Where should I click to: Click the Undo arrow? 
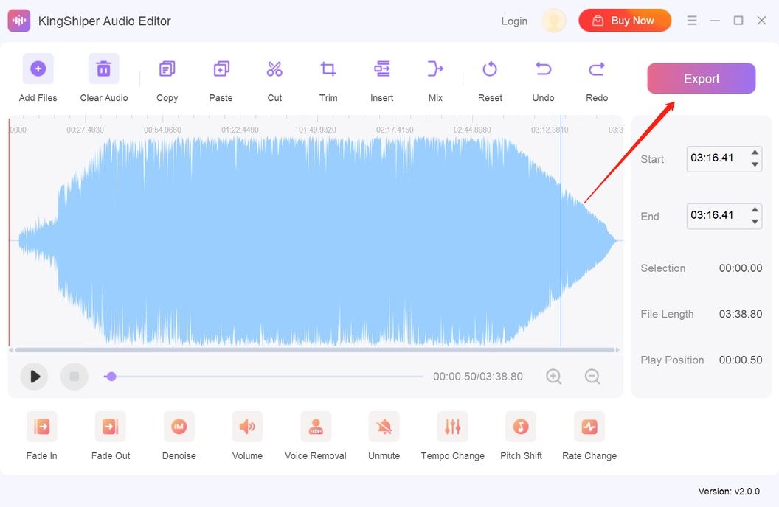pyautogui.click(x=543, y=69)
